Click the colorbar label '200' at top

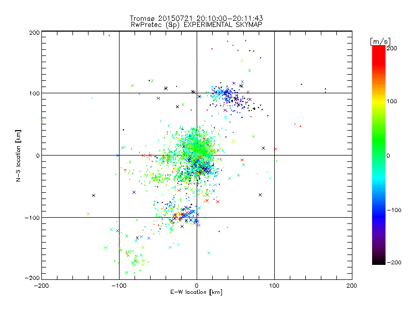(392, 48)
